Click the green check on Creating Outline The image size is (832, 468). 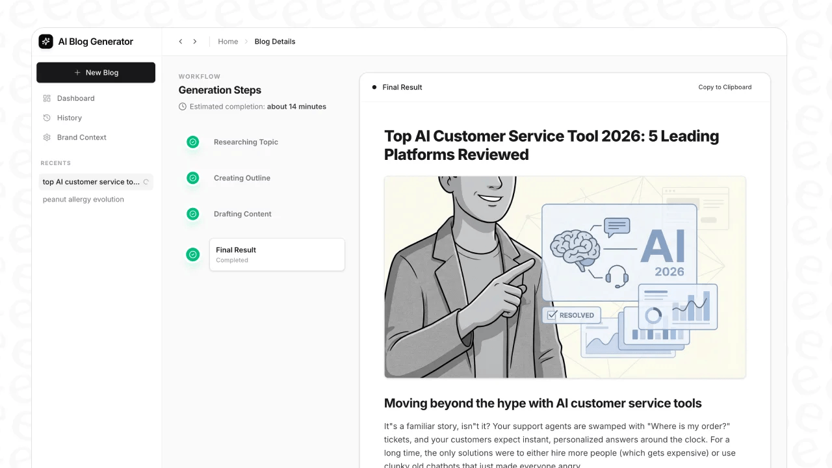tap(192, 177)
